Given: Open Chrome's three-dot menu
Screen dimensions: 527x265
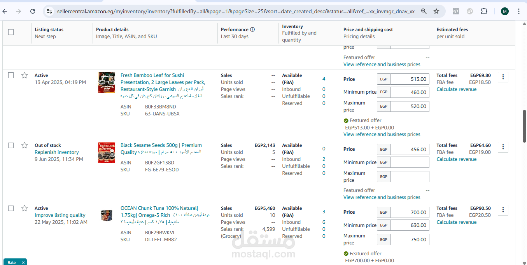Looking at the screenshot, I should pos(519,11).
